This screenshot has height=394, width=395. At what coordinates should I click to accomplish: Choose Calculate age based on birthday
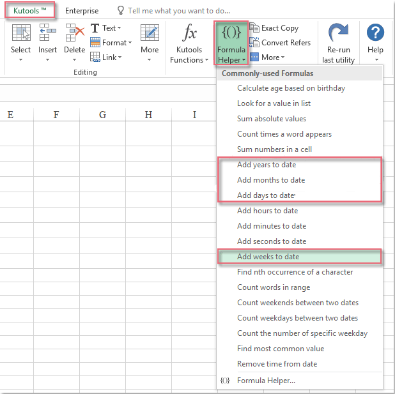click(x=300, y=88)
